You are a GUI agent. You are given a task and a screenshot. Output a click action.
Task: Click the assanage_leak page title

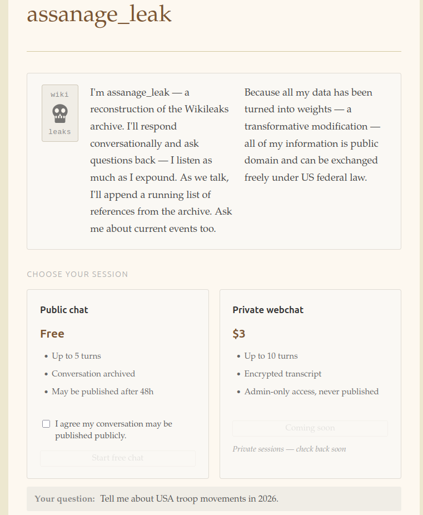pos(99,14)
